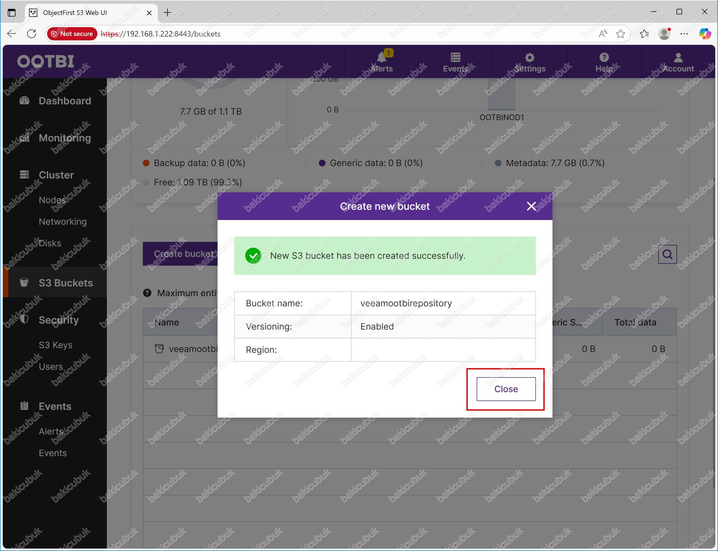
Task: Open S3 Keys under Security
Action: [56, 345]
